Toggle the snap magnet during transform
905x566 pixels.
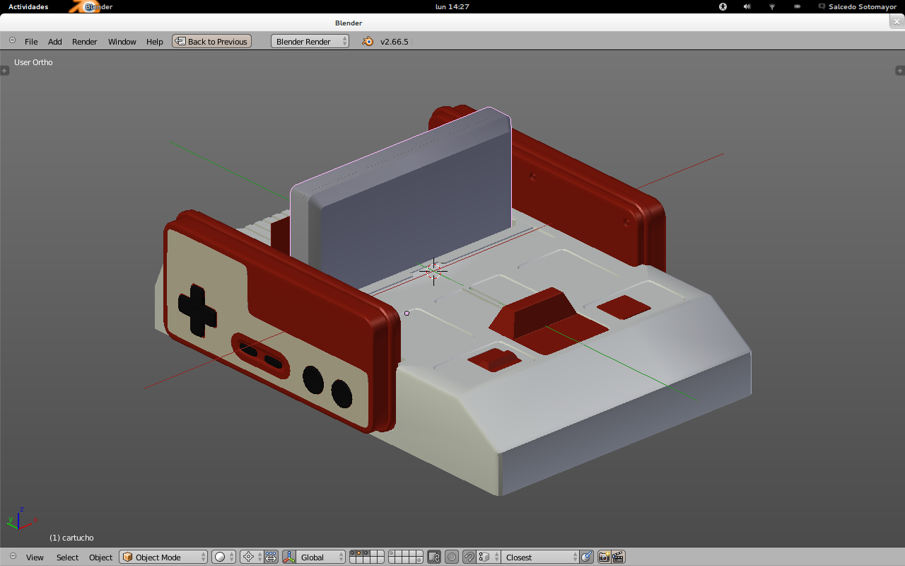click(x=469, y=558)
